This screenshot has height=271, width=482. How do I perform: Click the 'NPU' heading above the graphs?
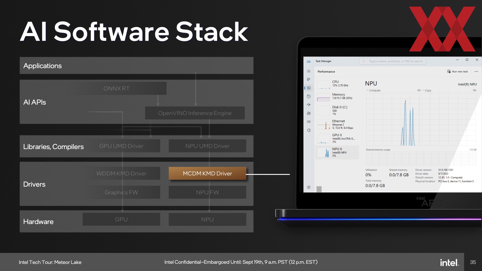pos(371,84)
